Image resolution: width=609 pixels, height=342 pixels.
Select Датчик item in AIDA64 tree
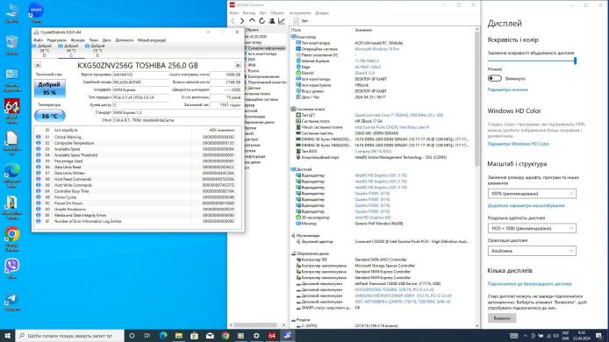point(254,88)
